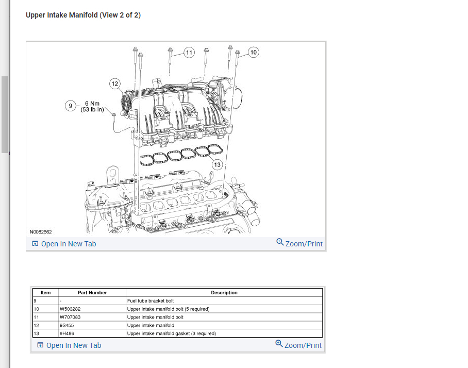The image size is (468, 368).
Task: Open the manifold diagram in a new tab
Action: (64, 244)
